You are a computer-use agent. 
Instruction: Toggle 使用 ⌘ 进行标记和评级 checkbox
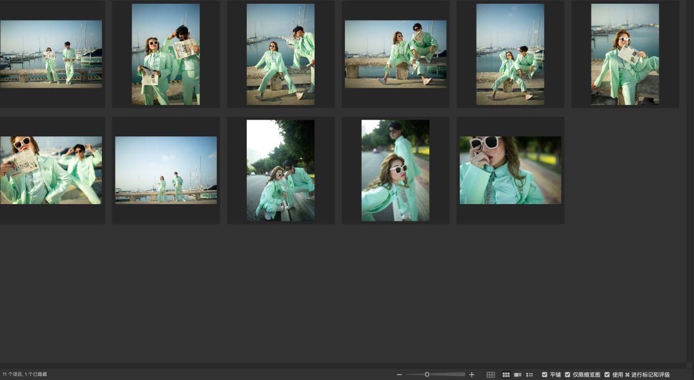click(x=607, y=375)
